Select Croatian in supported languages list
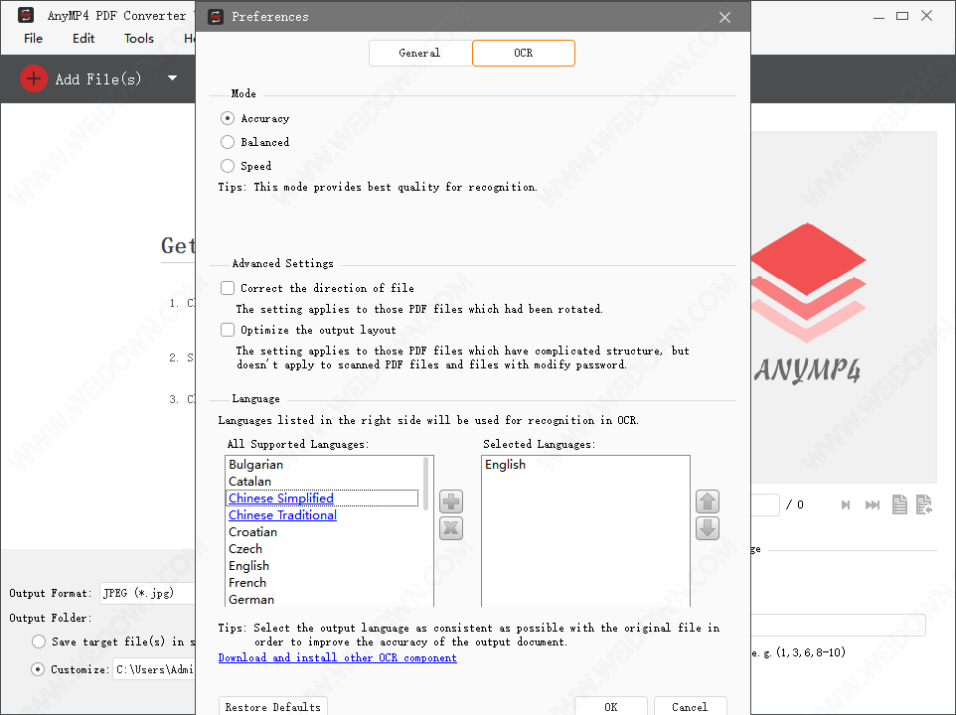The image size is (956, 715). pyautogui.click(x=324, y=532)
